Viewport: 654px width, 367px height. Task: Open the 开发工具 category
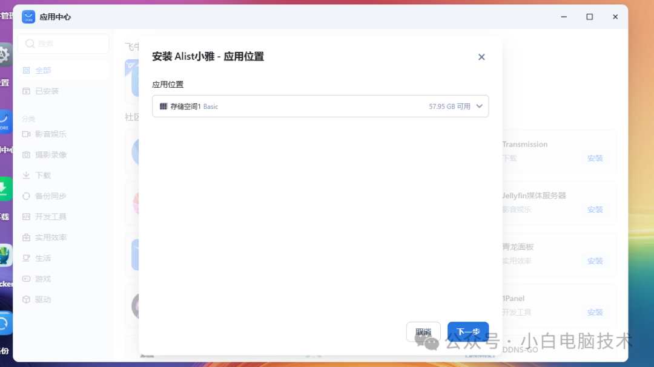[x=64, y=217]
